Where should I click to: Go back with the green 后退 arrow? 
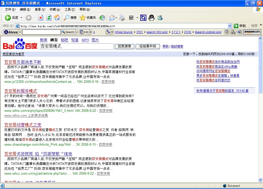click(11, 18)
